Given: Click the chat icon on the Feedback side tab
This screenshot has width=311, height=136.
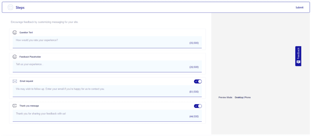Looking at the screenshot, I should (298, 62).
